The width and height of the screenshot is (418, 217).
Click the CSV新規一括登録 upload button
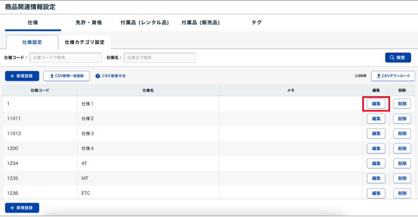click(x=66, y=76)
